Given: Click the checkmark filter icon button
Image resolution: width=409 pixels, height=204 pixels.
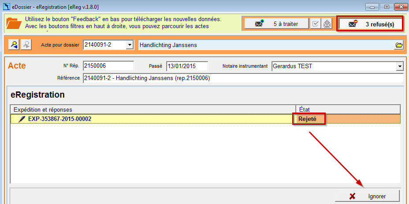Looking at the screenshot, I should click(316, 24).
